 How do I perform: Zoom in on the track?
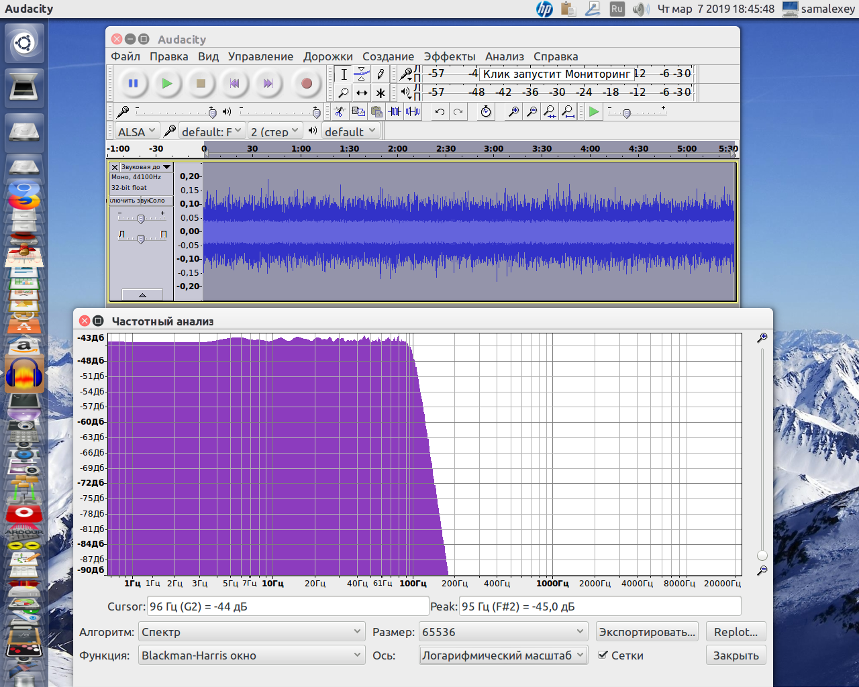click(x=513, y=111)
